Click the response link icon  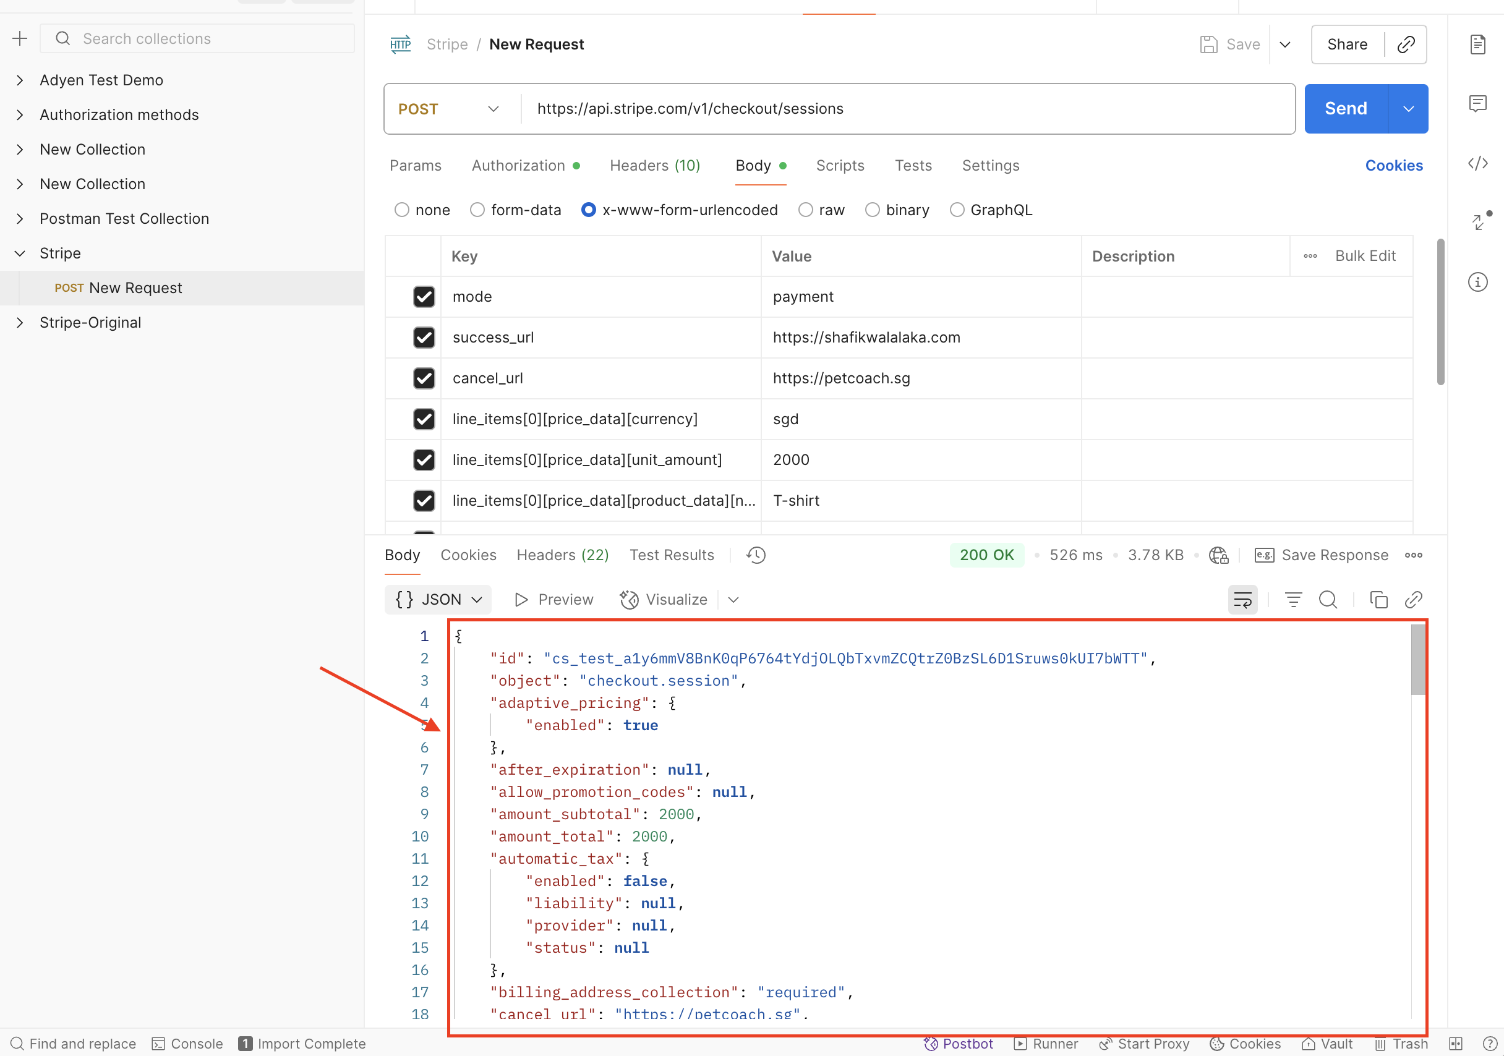[x=1413, y=599]
